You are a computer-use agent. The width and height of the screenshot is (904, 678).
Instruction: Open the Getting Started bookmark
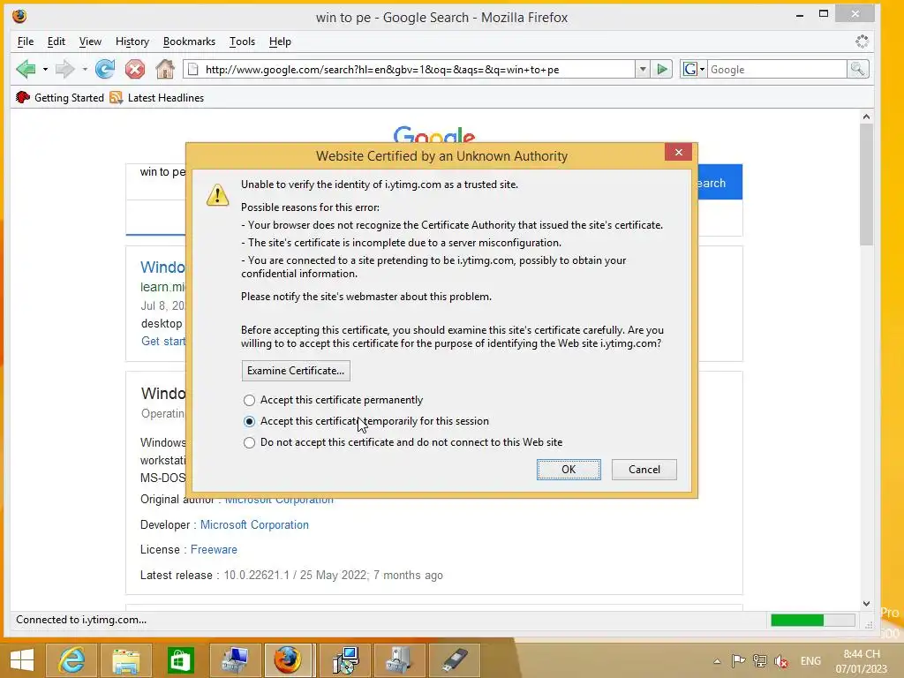coord(60,98)
